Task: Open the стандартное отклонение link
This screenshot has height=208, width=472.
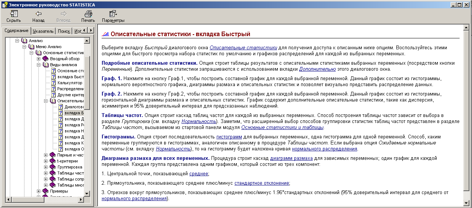Action: tap(262, 183)
